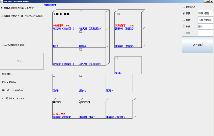Click the 講義棟（部屋2）room label
The image size is (214, 136).
124,29
